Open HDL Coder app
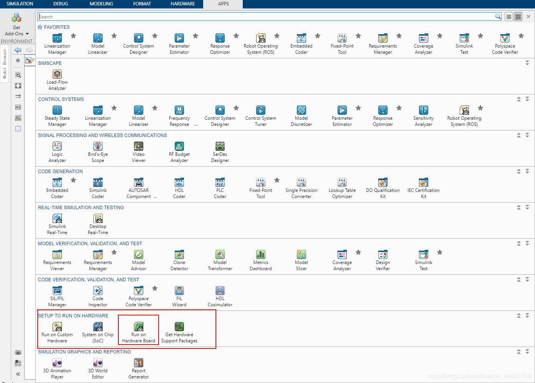This screenshot has width=535, height=383. (x=179, y=188)
